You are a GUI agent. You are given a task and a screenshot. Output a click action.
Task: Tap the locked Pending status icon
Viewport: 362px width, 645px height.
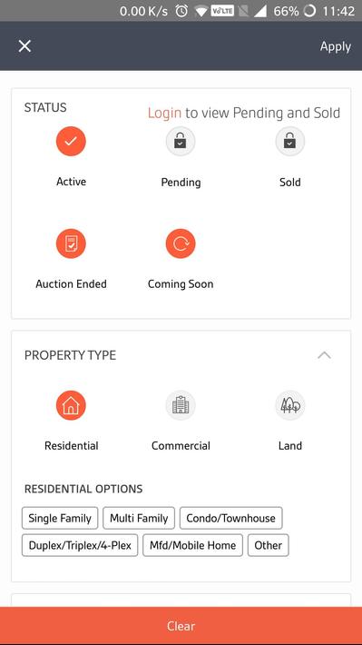click(181, 141)
